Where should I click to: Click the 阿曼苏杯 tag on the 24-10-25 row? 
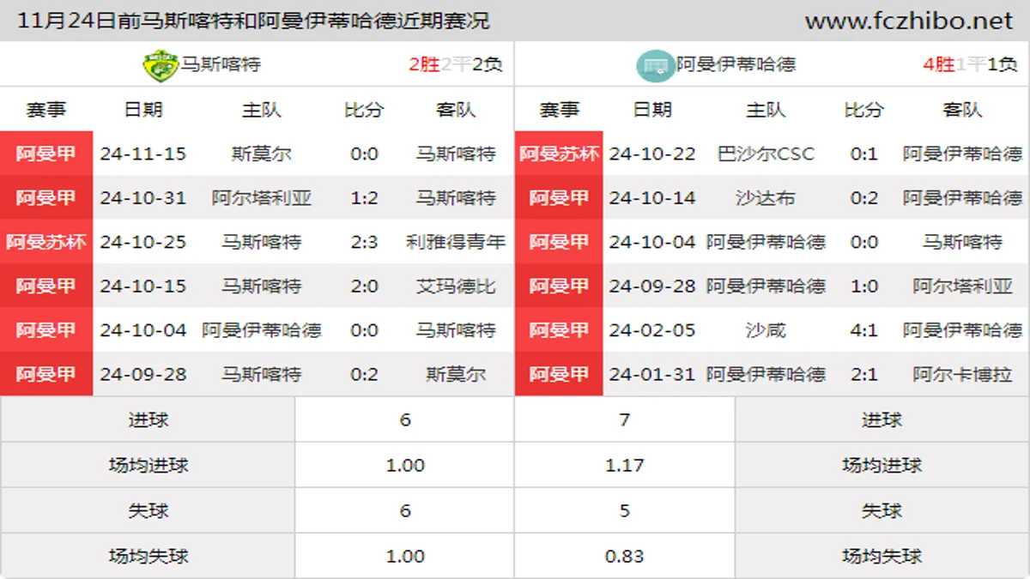[46, 242]
